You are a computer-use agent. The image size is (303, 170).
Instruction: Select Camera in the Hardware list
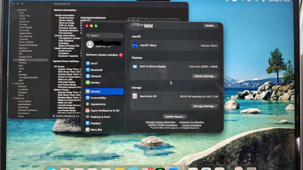[23, 25]
